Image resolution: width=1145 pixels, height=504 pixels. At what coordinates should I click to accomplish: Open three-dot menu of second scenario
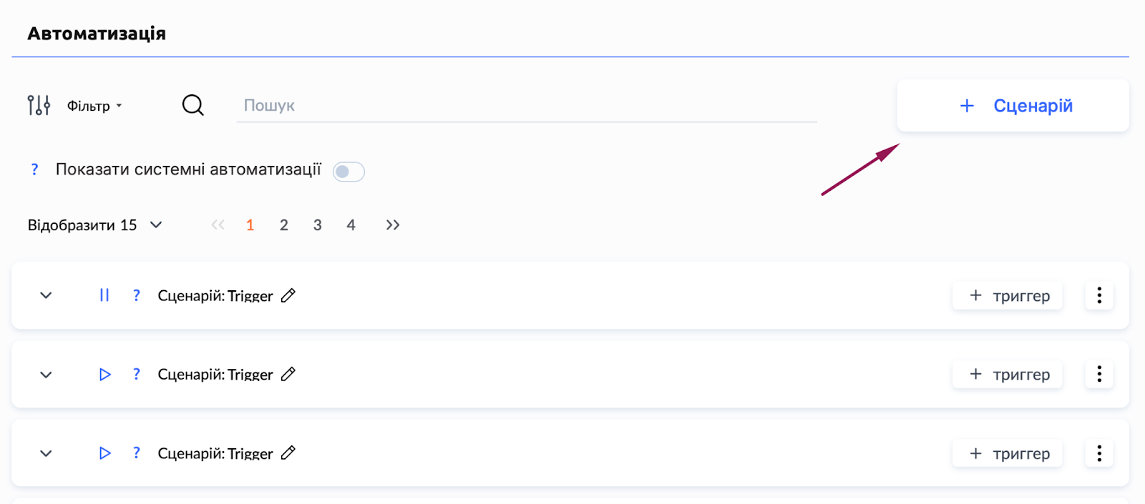coord(1099,375)
